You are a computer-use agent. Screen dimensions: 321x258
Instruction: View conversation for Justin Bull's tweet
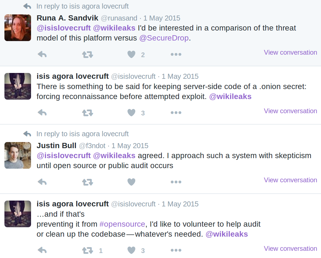tap(290, 180)
